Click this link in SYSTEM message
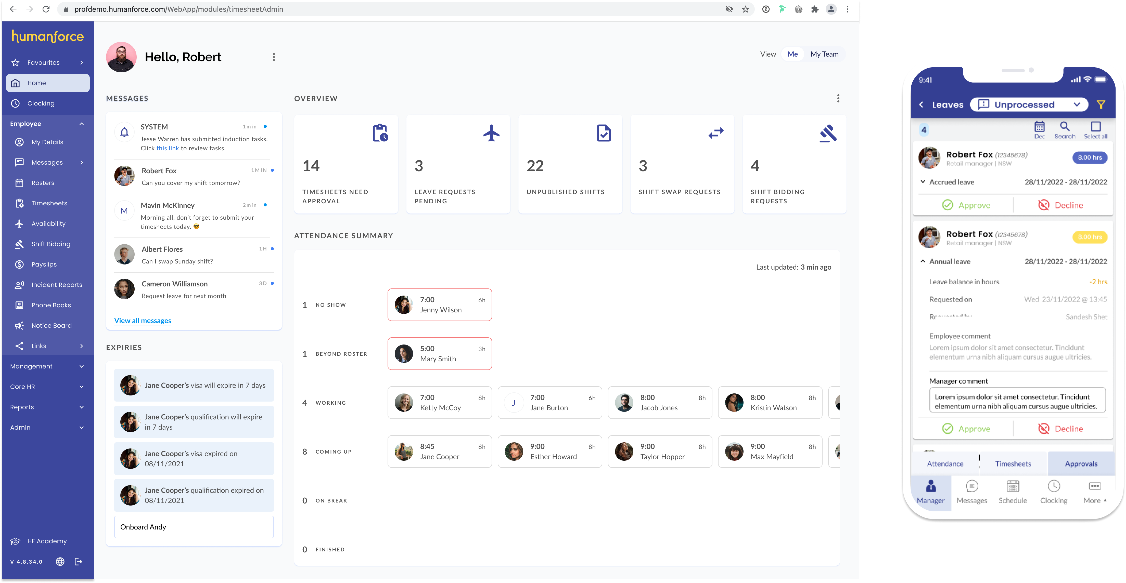Image resolution: width=1126 pixels, height=583 pixels. coord(168,149)
